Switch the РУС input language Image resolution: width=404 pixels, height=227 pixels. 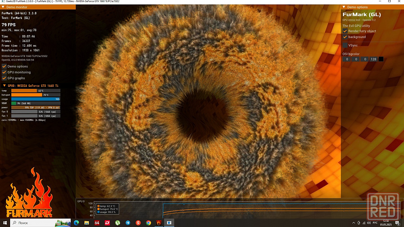coord(375,223)
